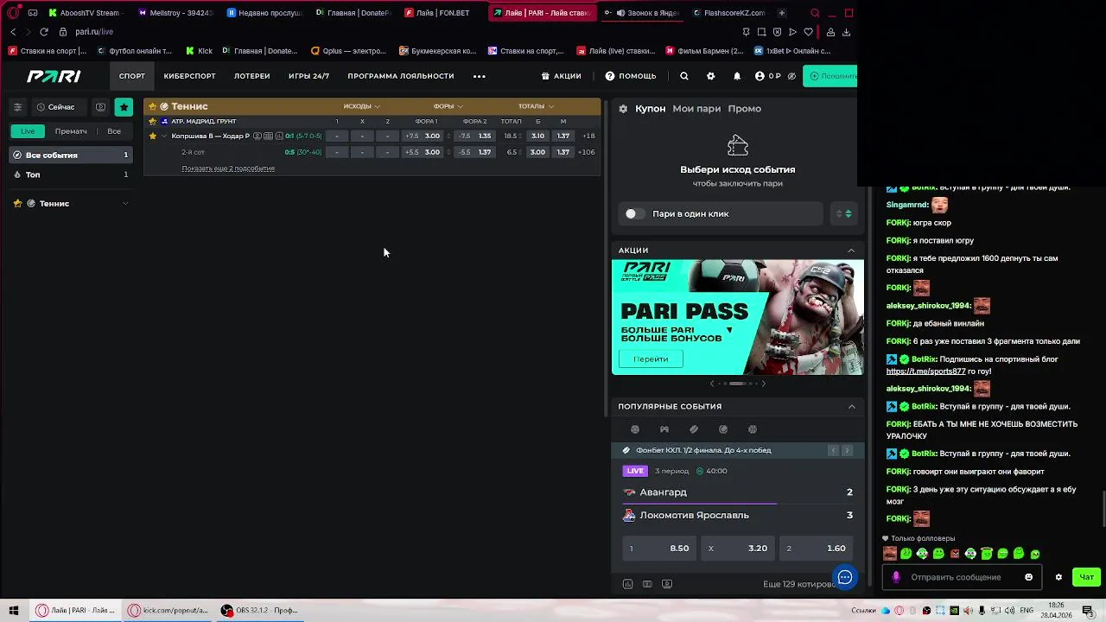
Task: Select the Прематч filter tab
Action: pos(71,131)
